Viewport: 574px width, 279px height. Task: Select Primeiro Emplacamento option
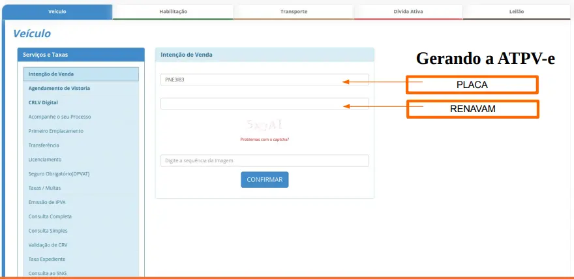click(x=55, y=131)
